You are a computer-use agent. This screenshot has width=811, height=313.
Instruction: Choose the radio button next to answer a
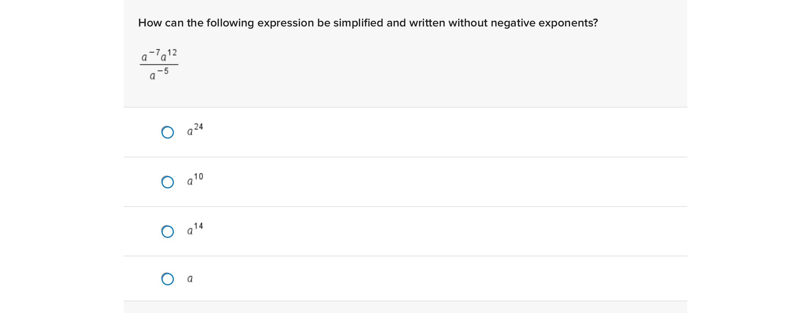pyautogui.click(x=167, y=279)
